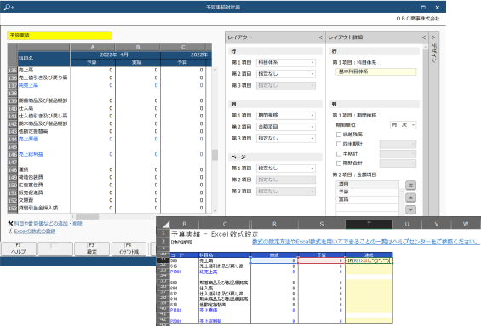Select Excel column header R

point(274,224)
